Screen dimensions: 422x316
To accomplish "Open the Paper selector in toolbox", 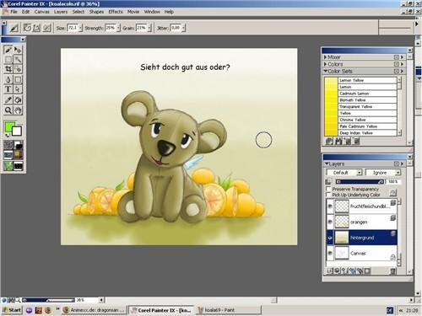I will click(x=8, y=145).
